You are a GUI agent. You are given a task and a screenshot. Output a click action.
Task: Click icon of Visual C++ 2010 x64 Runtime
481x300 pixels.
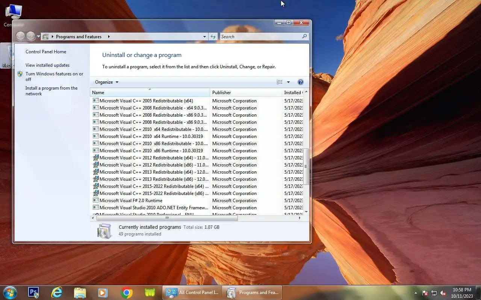tap(95, 136)
